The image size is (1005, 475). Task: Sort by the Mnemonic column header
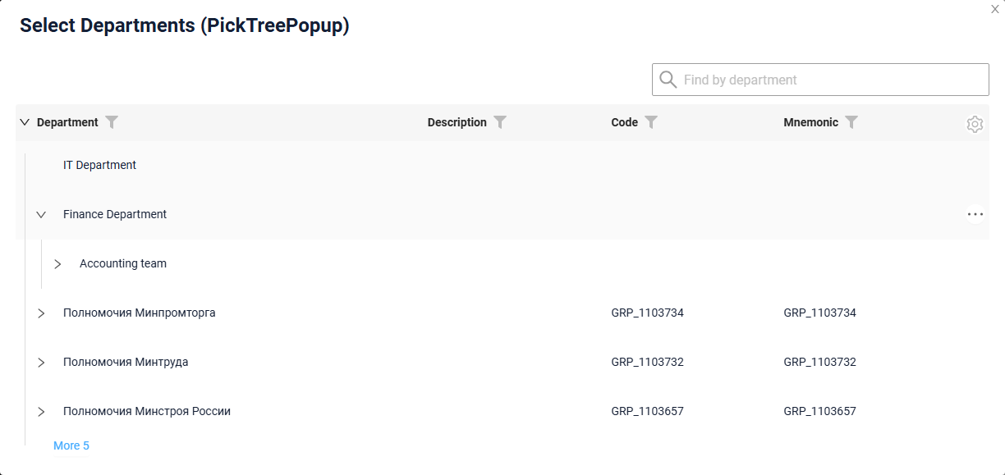pyautogui.click(x=811, y=122)
